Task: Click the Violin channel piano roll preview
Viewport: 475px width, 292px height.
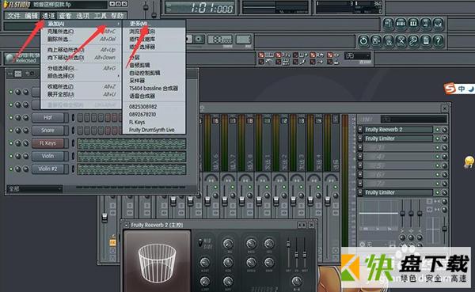Action: click(x=131, y=157)
